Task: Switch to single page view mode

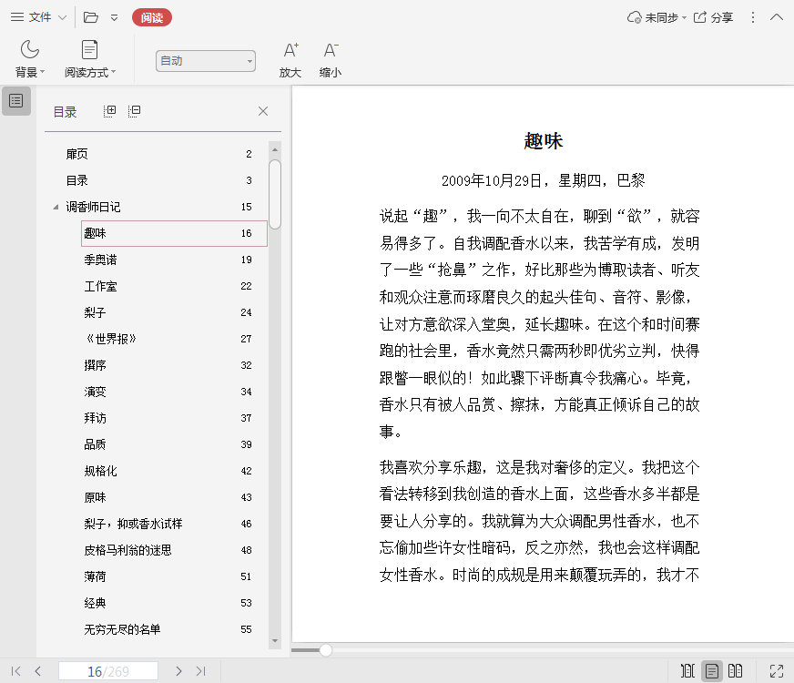Action: click(x=712, y=671)
